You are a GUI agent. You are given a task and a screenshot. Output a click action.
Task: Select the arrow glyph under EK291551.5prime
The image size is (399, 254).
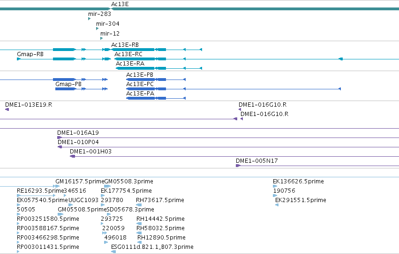277,205
